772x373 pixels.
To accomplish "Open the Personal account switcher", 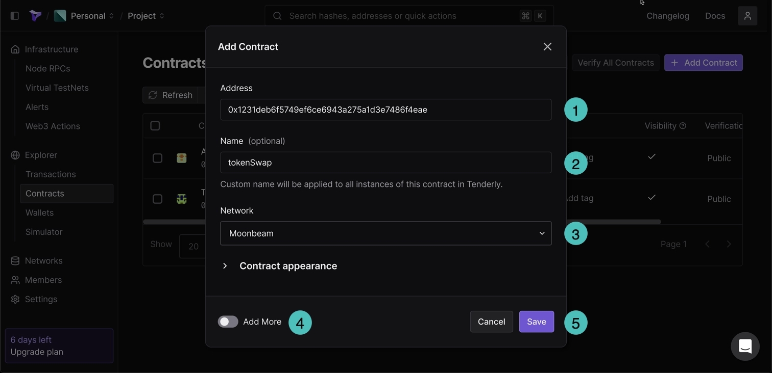I will [x=88, y=16].
